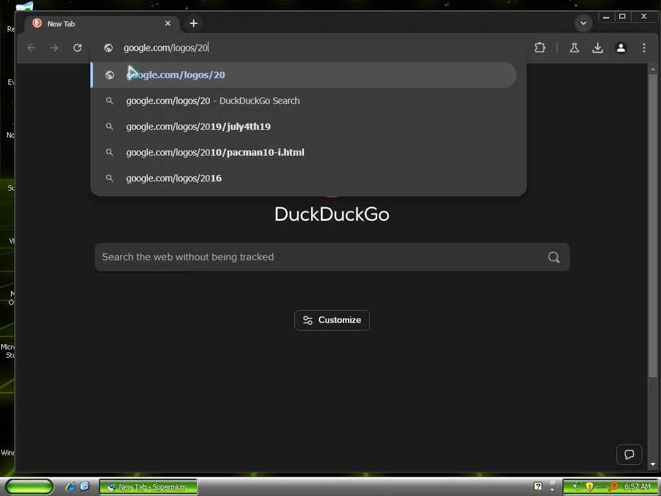Click the magnifier icon in system tray
The width and height of the screenshot is (661, 496).
pyautogui.click(x=613, y=487)
